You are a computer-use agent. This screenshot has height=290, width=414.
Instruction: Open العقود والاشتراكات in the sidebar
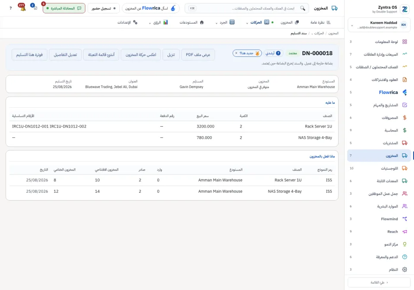(379, 80)
